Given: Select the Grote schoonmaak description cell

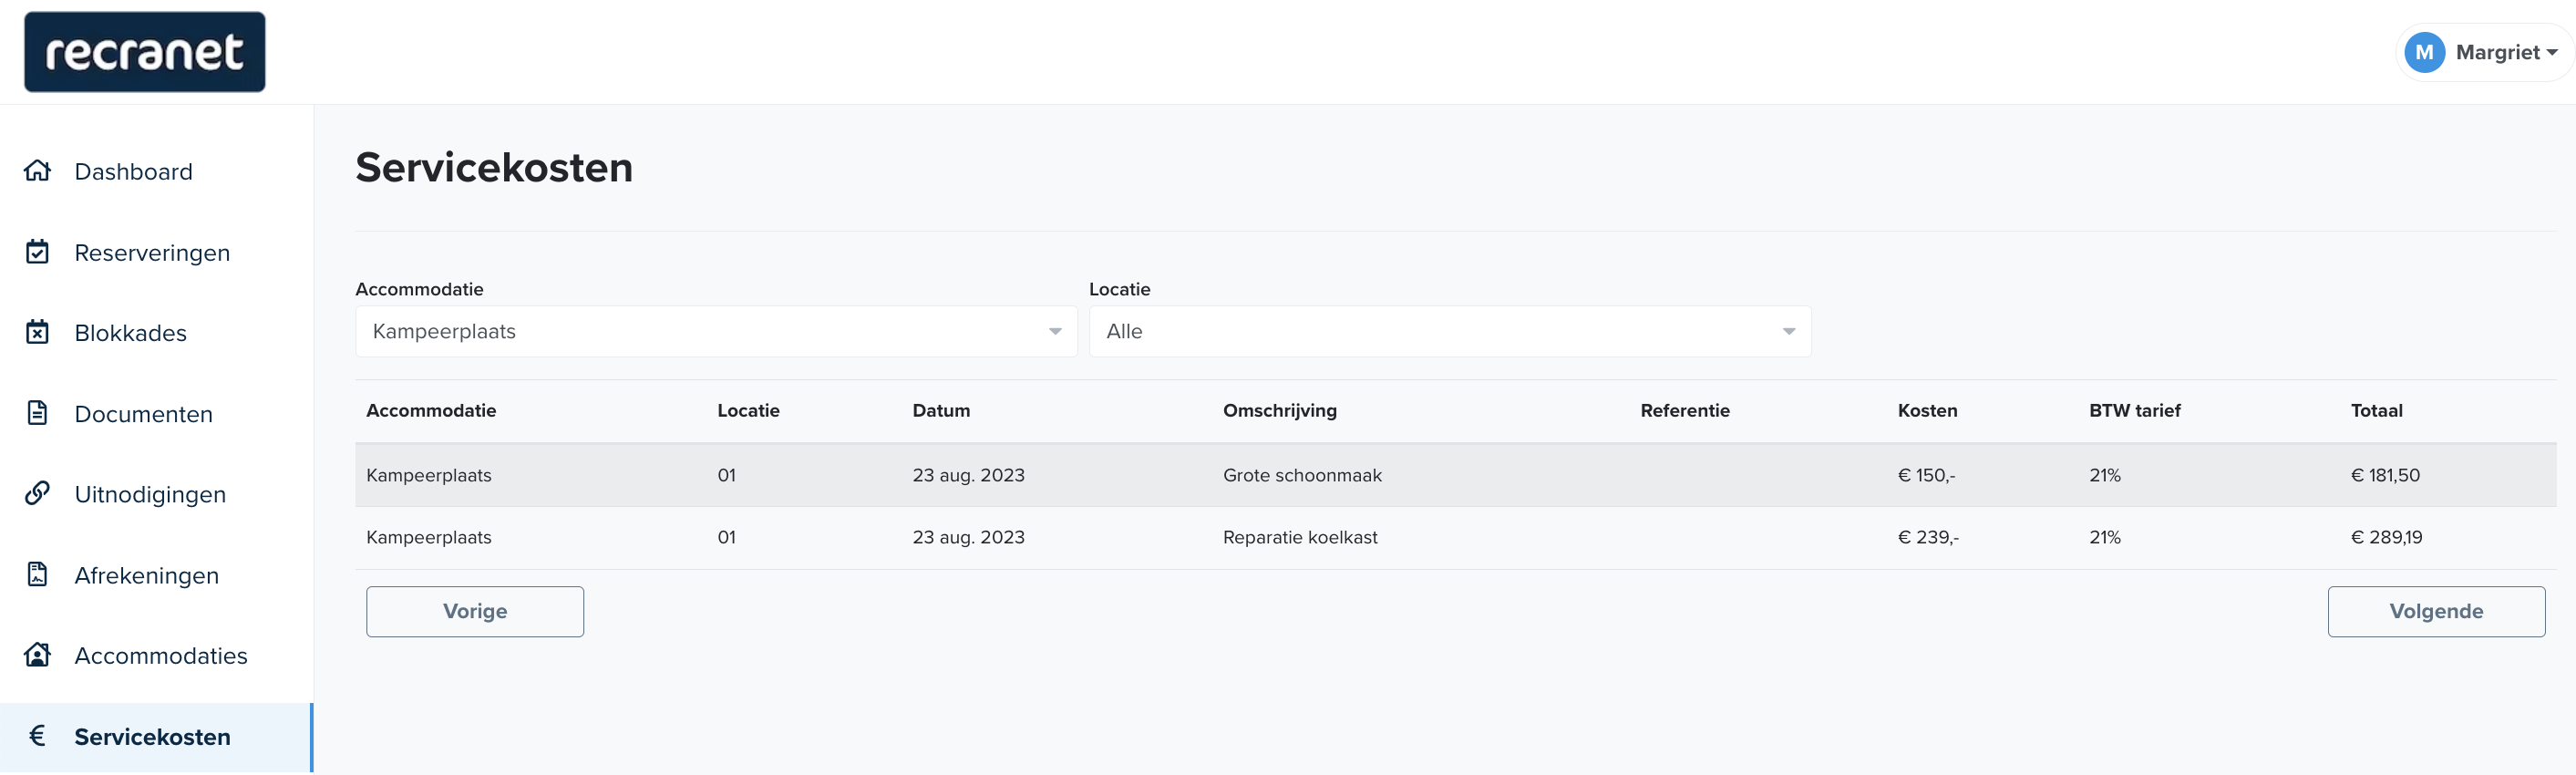Looking at the screenshot, I should click(1302, 475).
